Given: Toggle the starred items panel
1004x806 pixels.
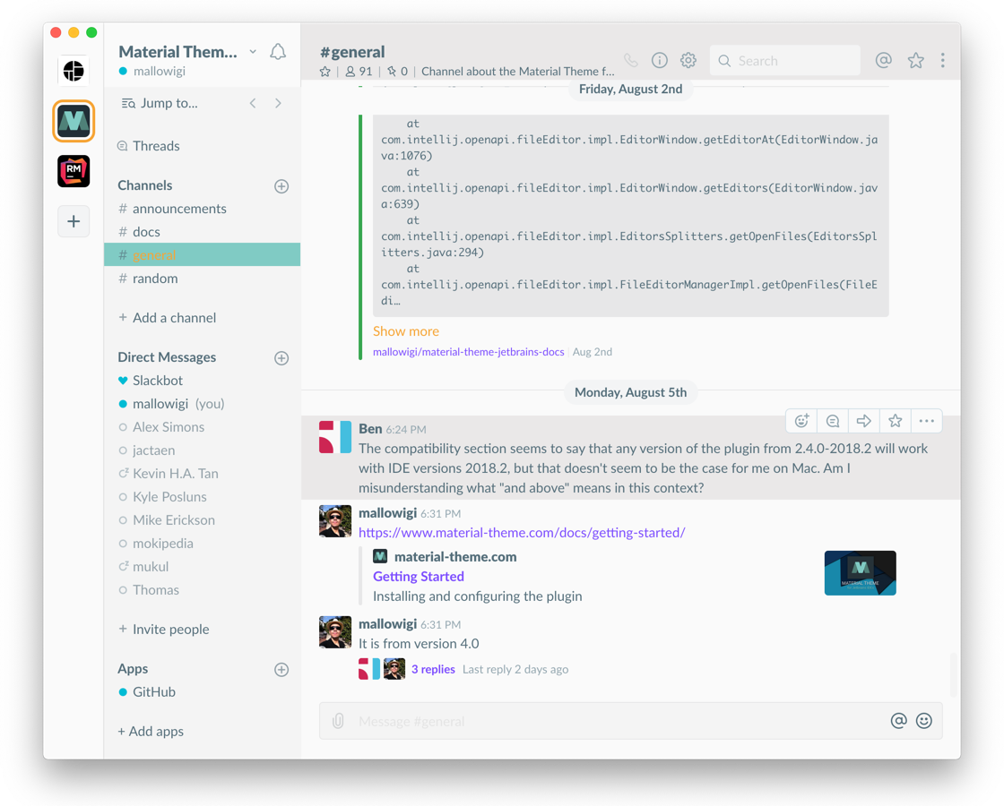Looking at the screenshot, I should tap(915, 60).
